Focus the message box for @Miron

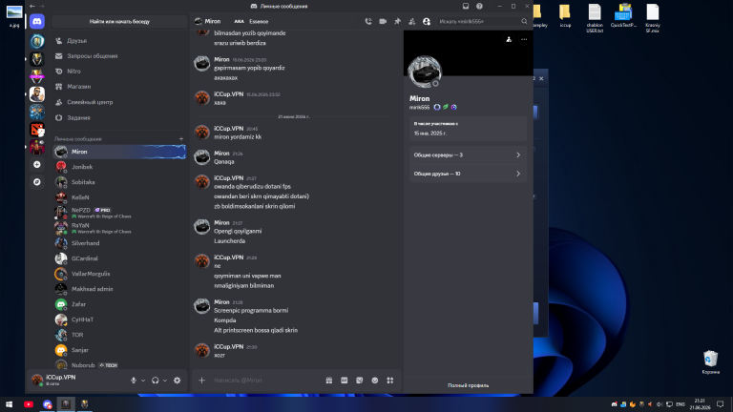[266, 381]
